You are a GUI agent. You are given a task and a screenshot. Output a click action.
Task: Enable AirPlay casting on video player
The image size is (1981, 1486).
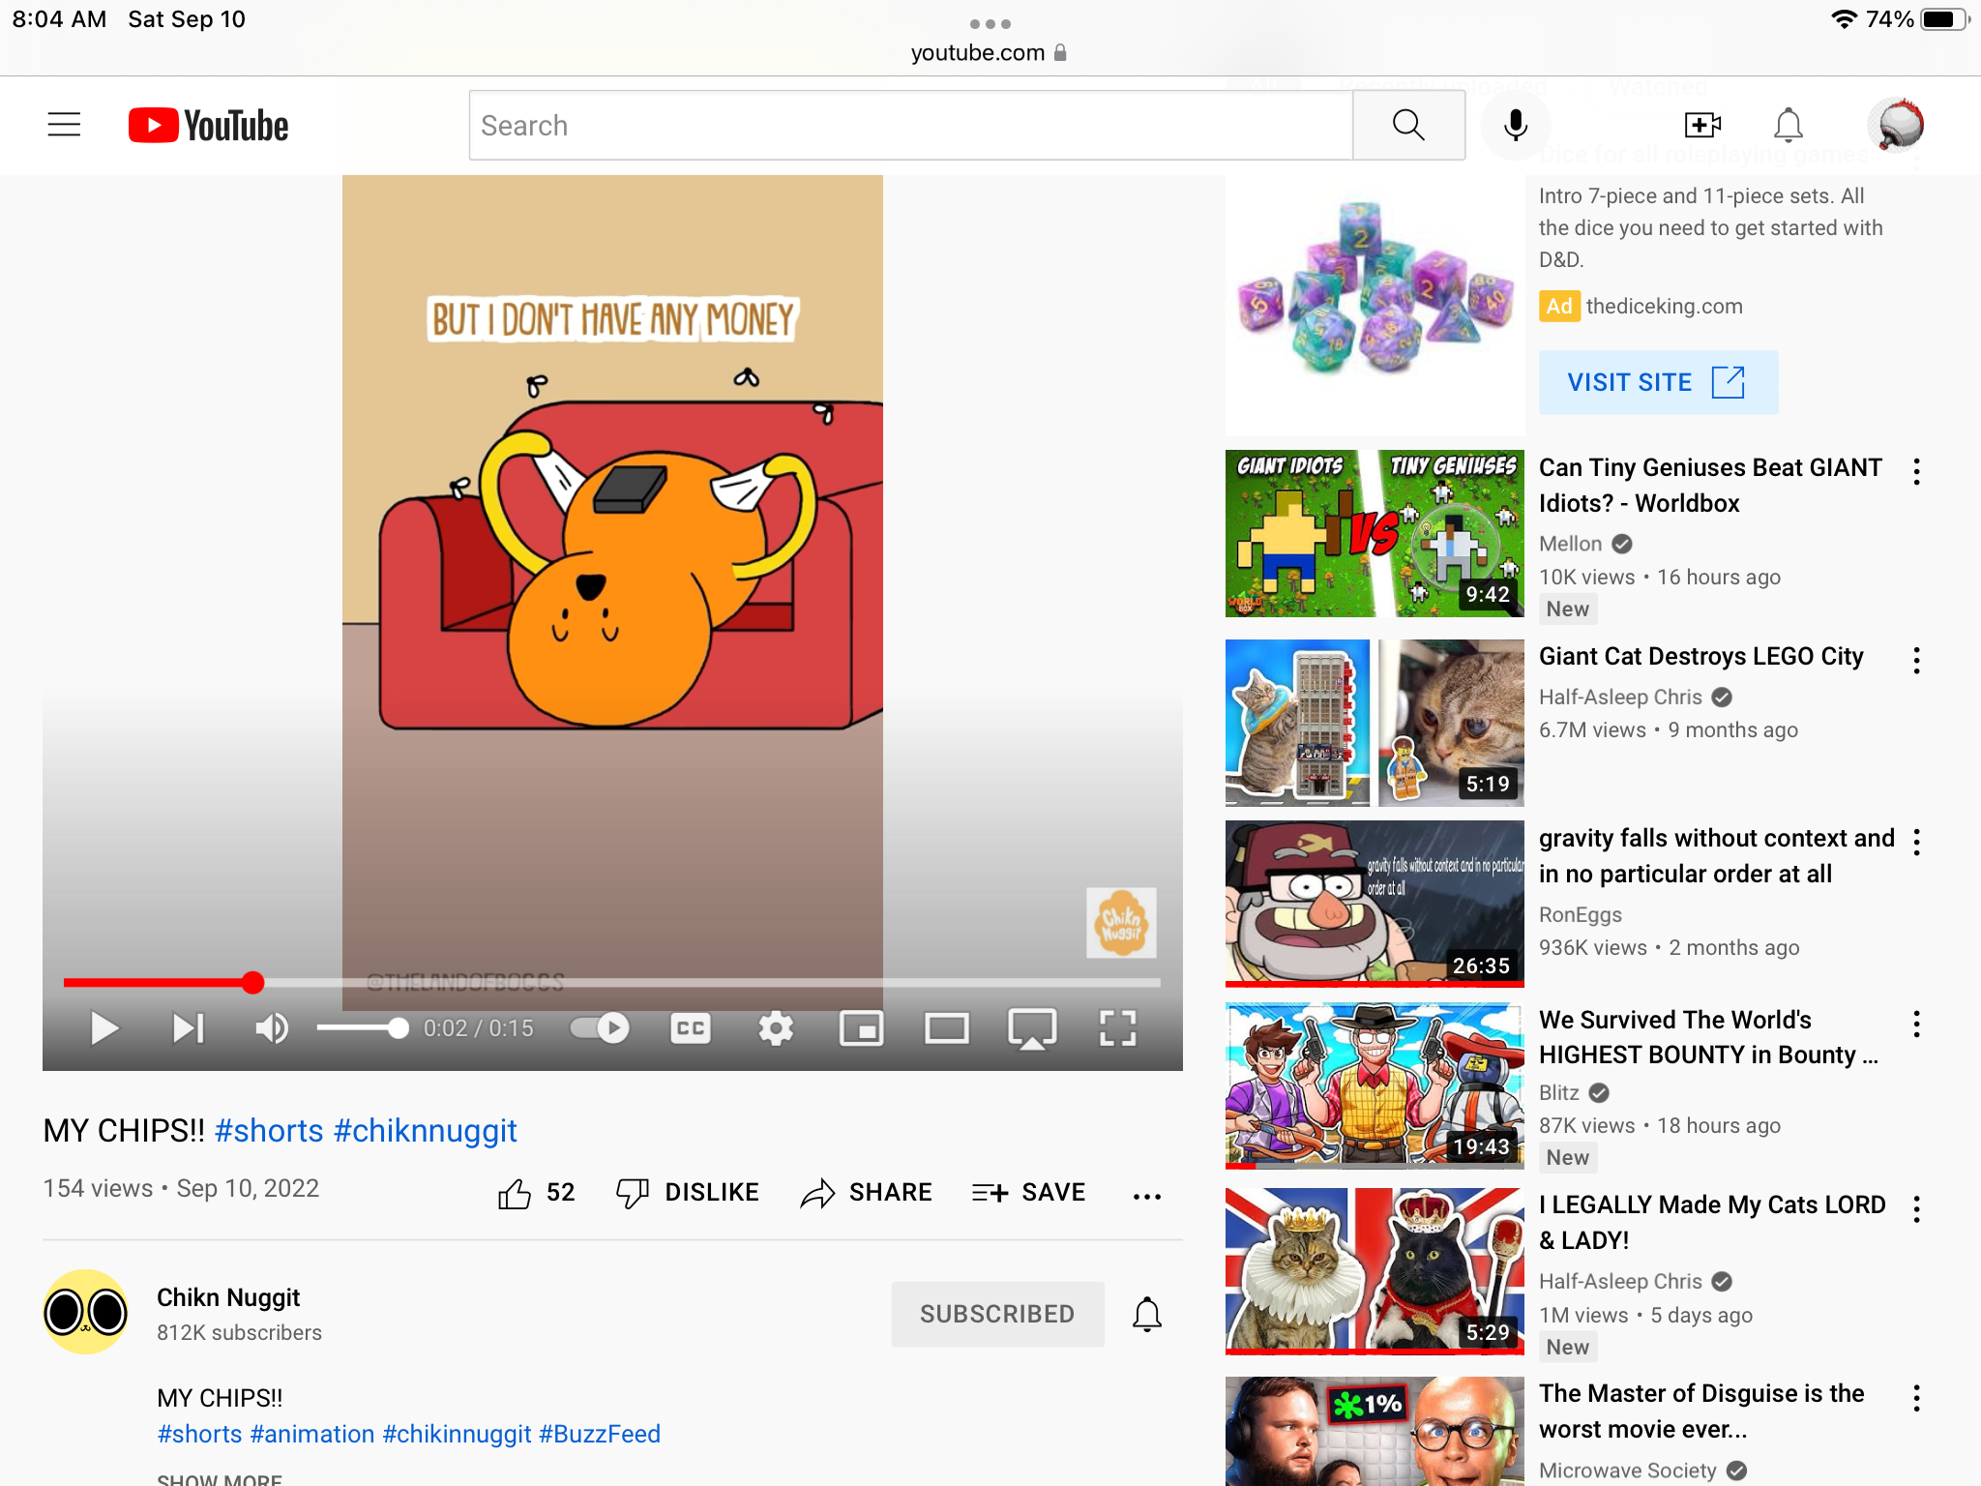coord(1031,1028)
